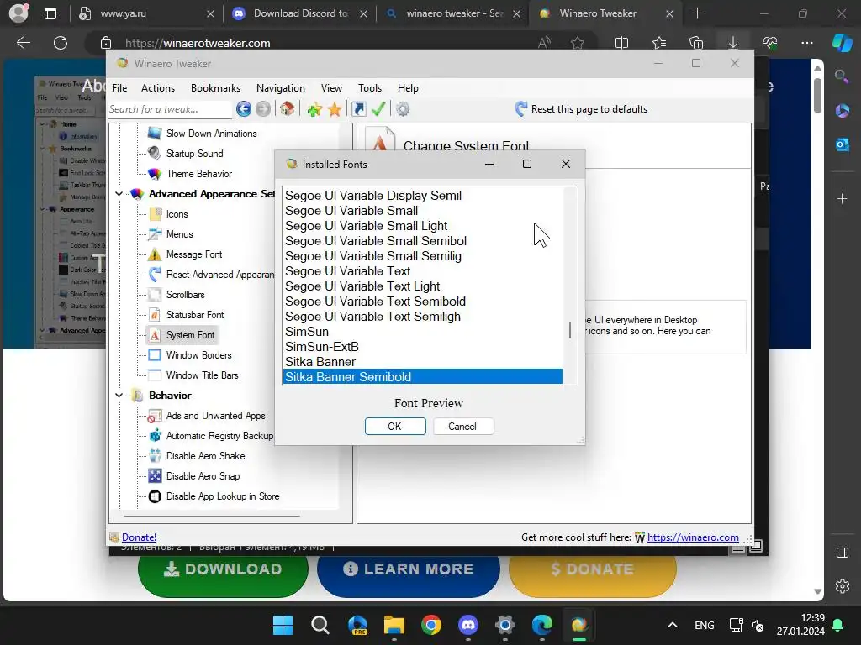Open the winaero.com link

pyautogui.click(x=693, y=537)
